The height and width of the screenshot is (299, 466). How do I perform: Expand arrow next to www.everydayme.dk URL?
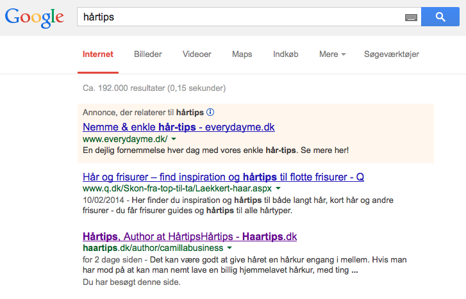[x=174, y=139]
